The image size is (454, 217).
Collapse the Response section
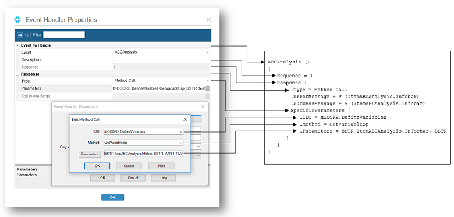(x=17, y=74)
